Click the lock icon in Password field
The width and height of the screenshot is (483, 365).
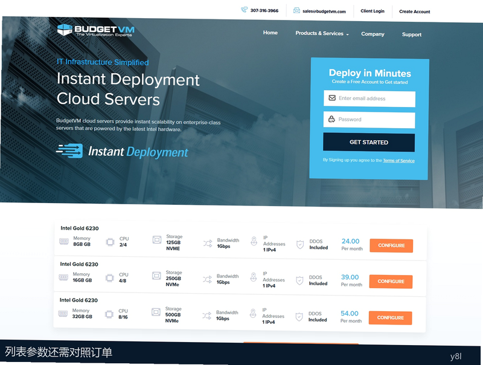point(331,119)
